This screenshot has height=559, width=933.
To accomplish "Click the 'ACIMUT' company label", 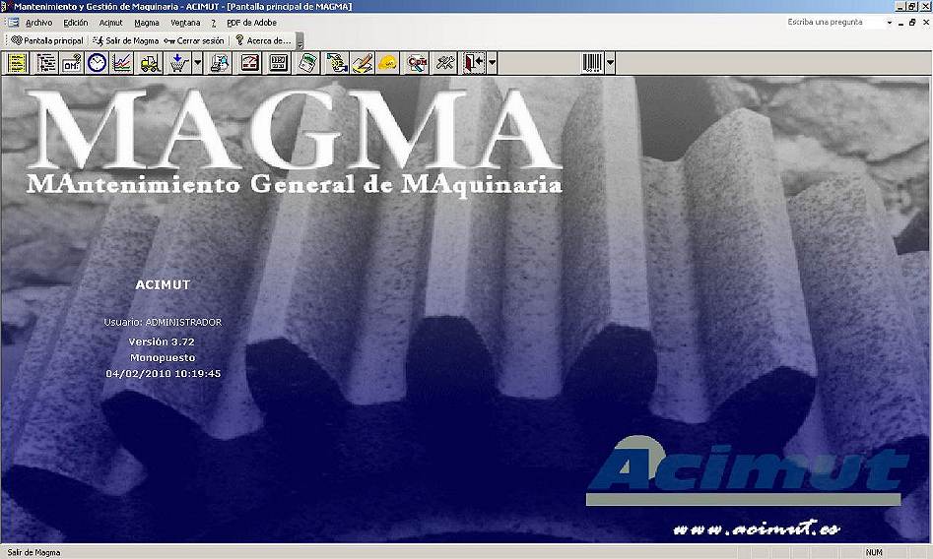I will [163, 284].
